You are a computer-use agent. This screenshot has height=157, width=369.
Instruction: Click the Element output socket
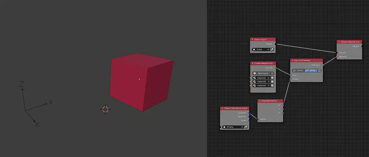(323, 65)
